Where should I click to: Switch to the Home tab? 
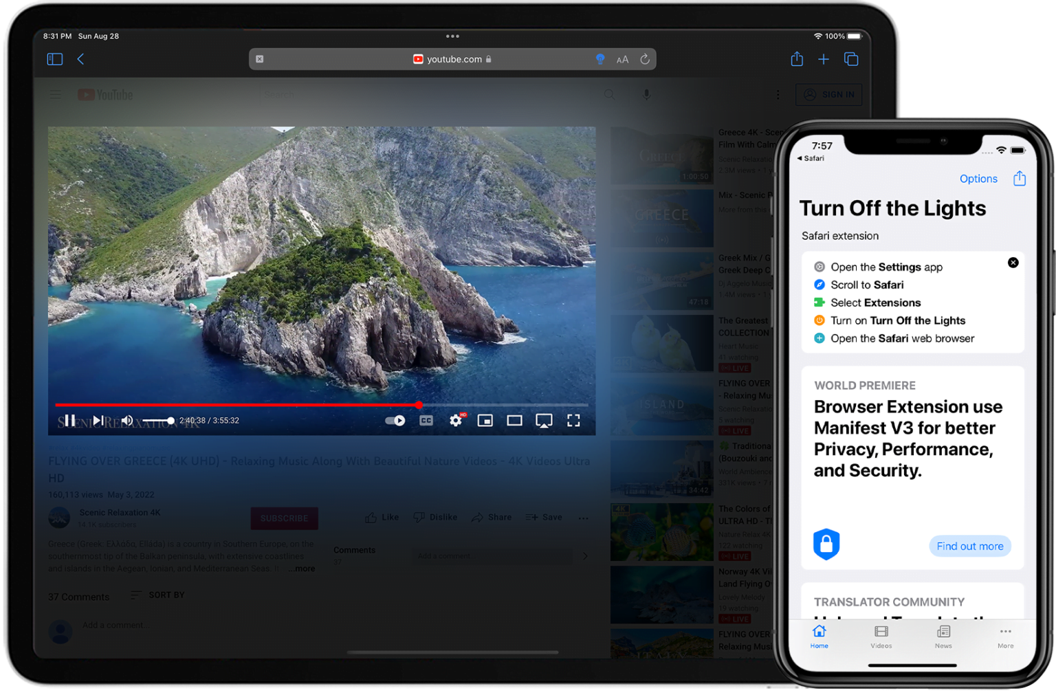(x=819, y=637)
